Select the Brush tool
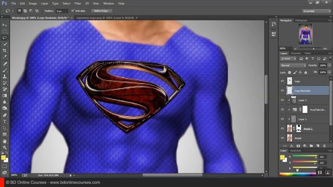 (x=5, y=70)
